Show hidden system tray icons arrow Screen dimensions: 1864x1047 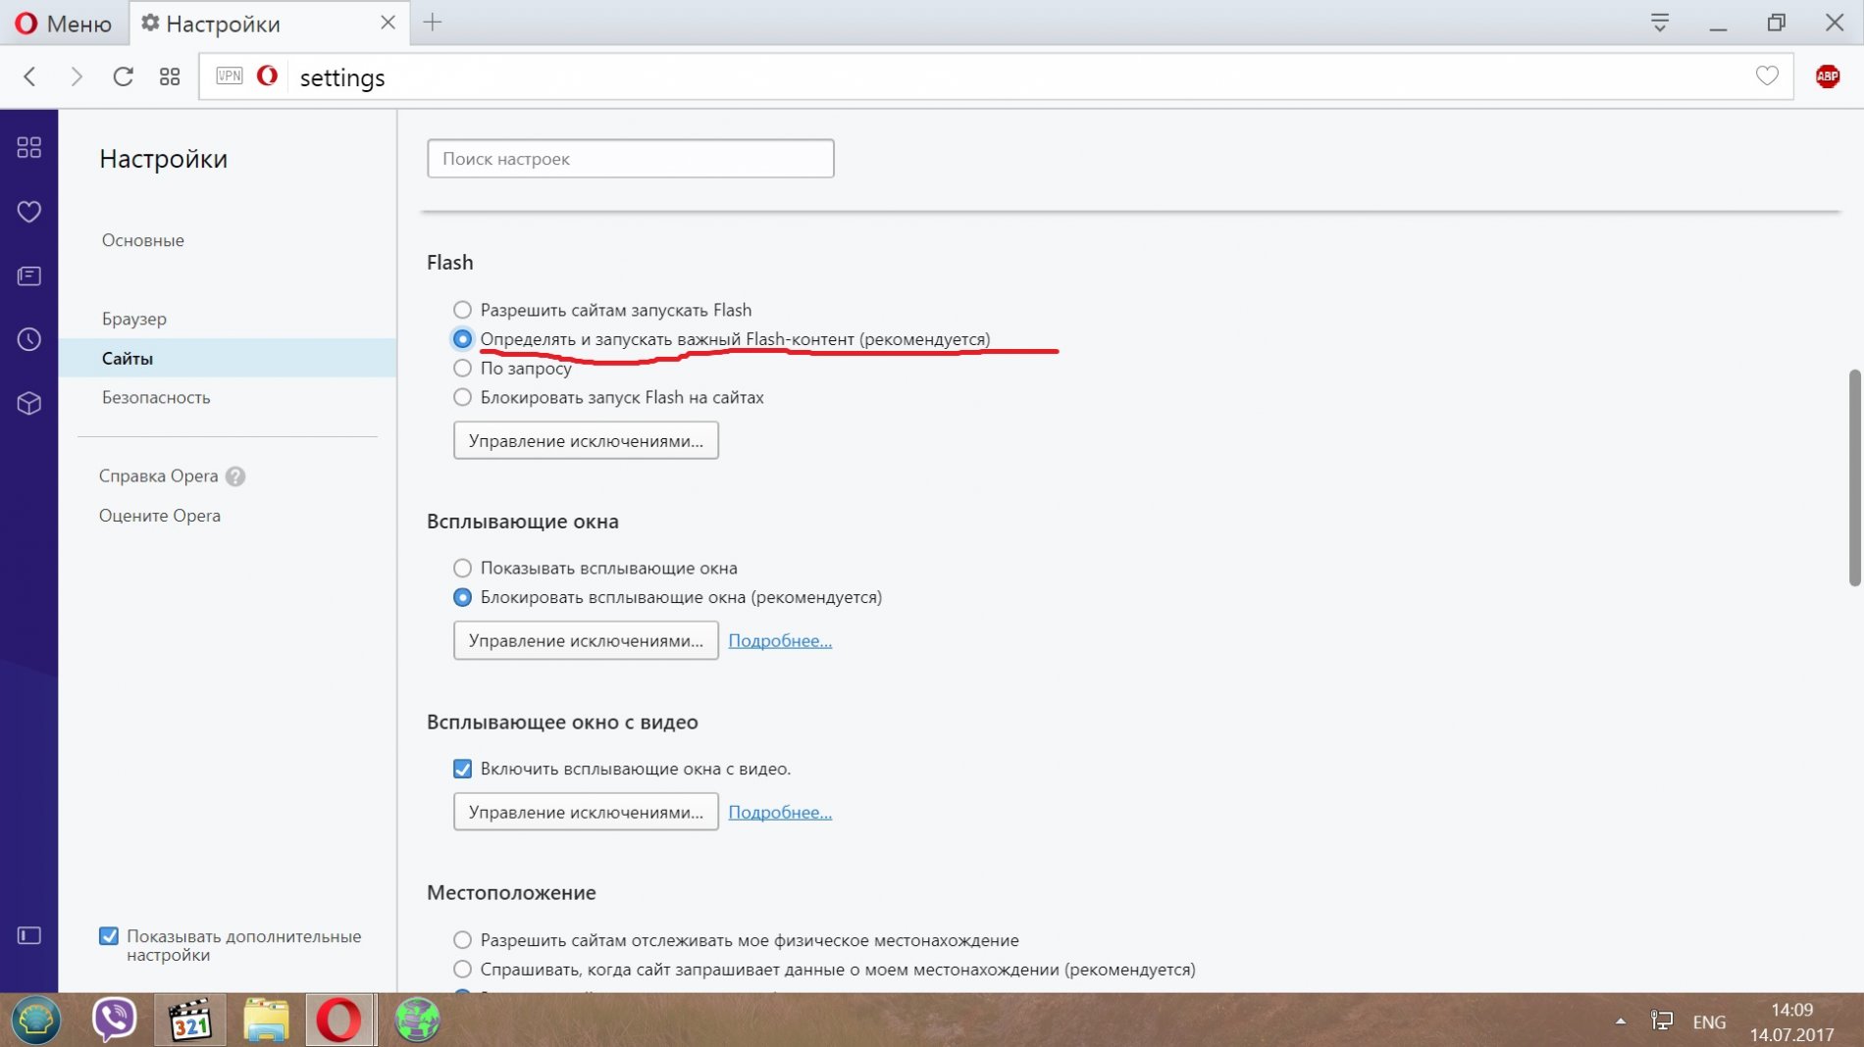coord(1620,1022)
